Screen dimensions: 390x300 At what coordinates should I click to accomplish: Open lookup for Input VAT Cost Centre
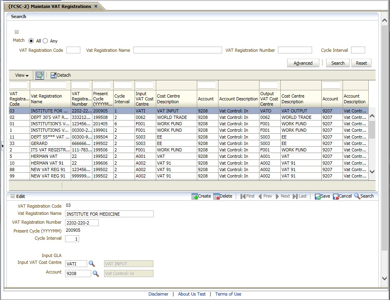[92, 264]
